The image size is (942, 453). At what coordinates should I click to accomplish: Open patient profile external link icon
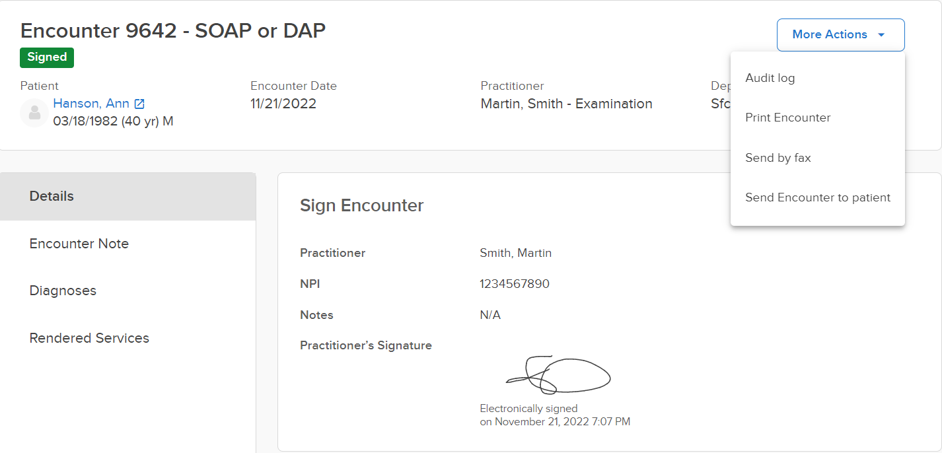coord(139,104)
